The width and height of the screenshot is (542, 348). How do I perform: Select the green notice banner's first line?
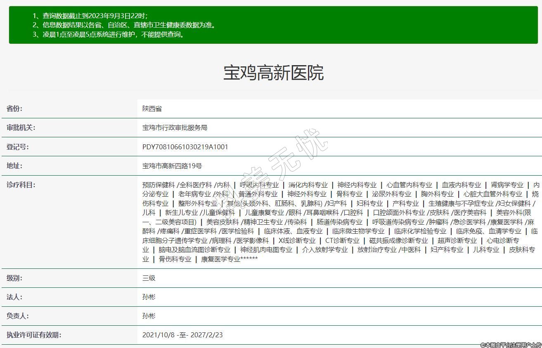90,16
